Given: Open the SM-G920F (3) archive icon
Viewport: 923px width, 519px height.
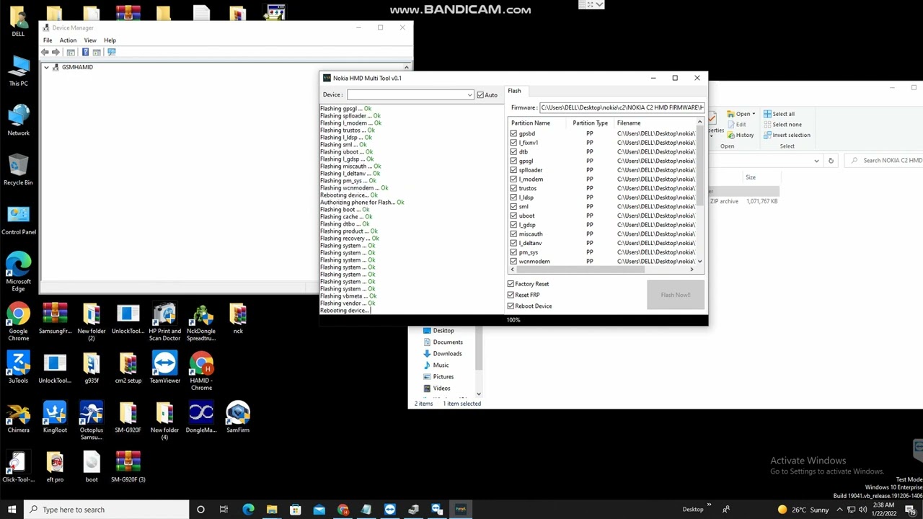Looking at the screenshot, I should click(128, 467).
